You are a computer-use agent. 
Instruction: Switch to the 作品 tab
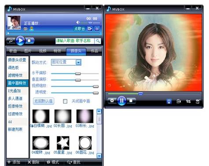[x=95, y=51]
